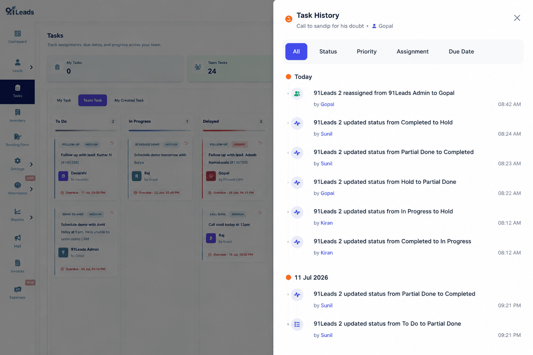Open Dashboard from sidebar
This screenshot has width=533, height=355.
tap(17, 37)
